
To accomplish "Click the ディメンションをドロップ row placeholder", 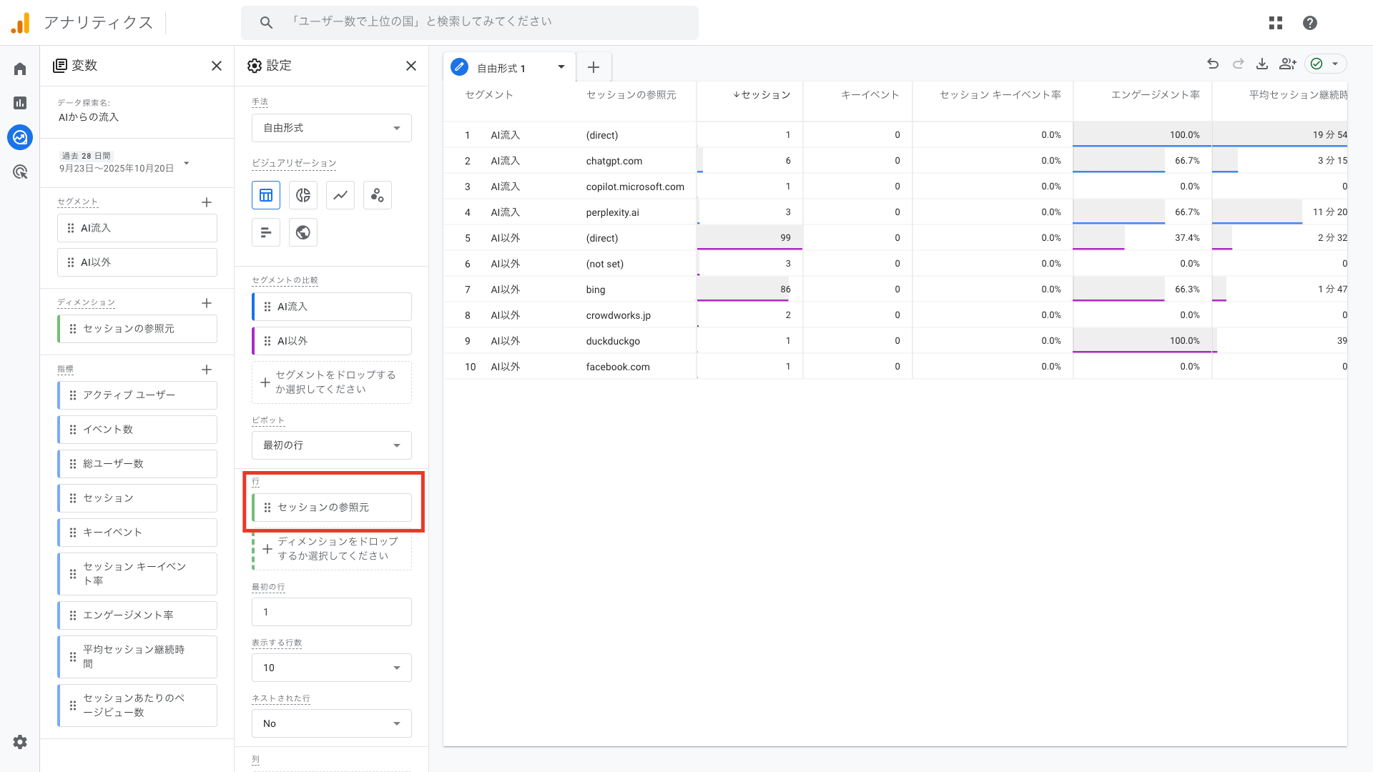I will [333, 549].
